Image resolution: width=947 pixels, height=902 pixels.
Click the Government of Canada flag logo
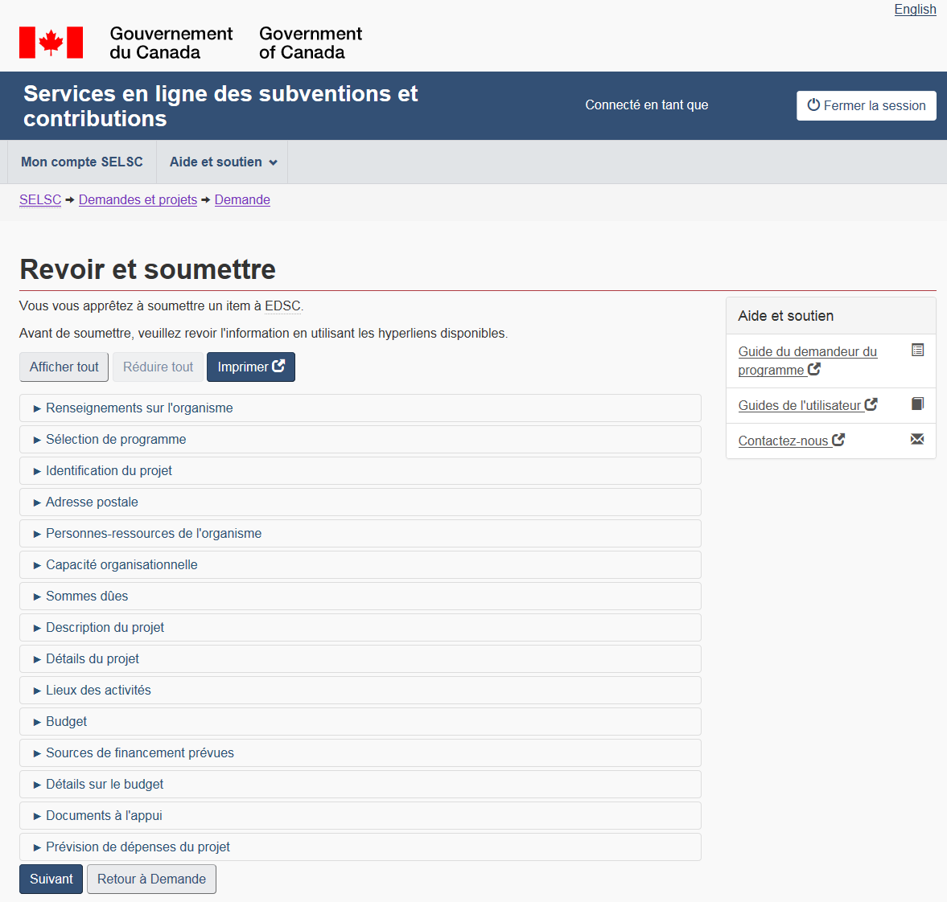pos(51,43)
